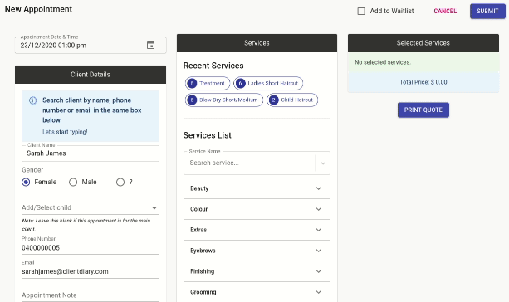Expand the Extras services category

(x=257, y=230)
